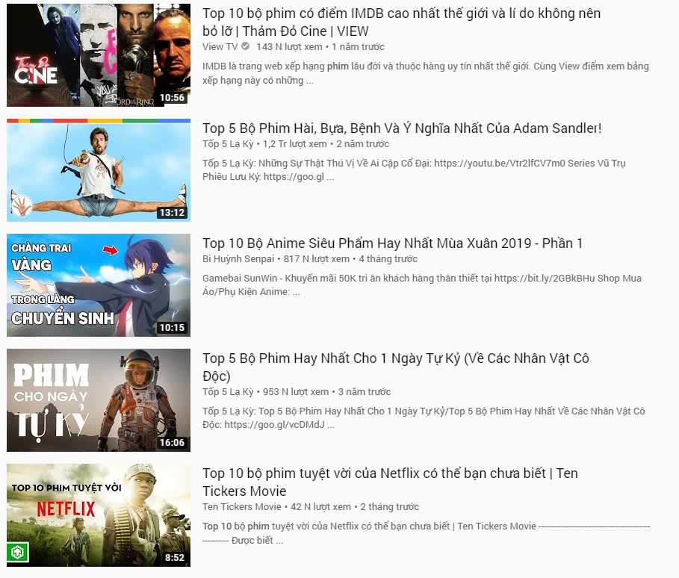Image resolution: width=679 pixels, height=578 pixels.
Task: Open Tốp 5 Lạ Kỳ channel under Adam Sandler video
Action: click(228, 143)
